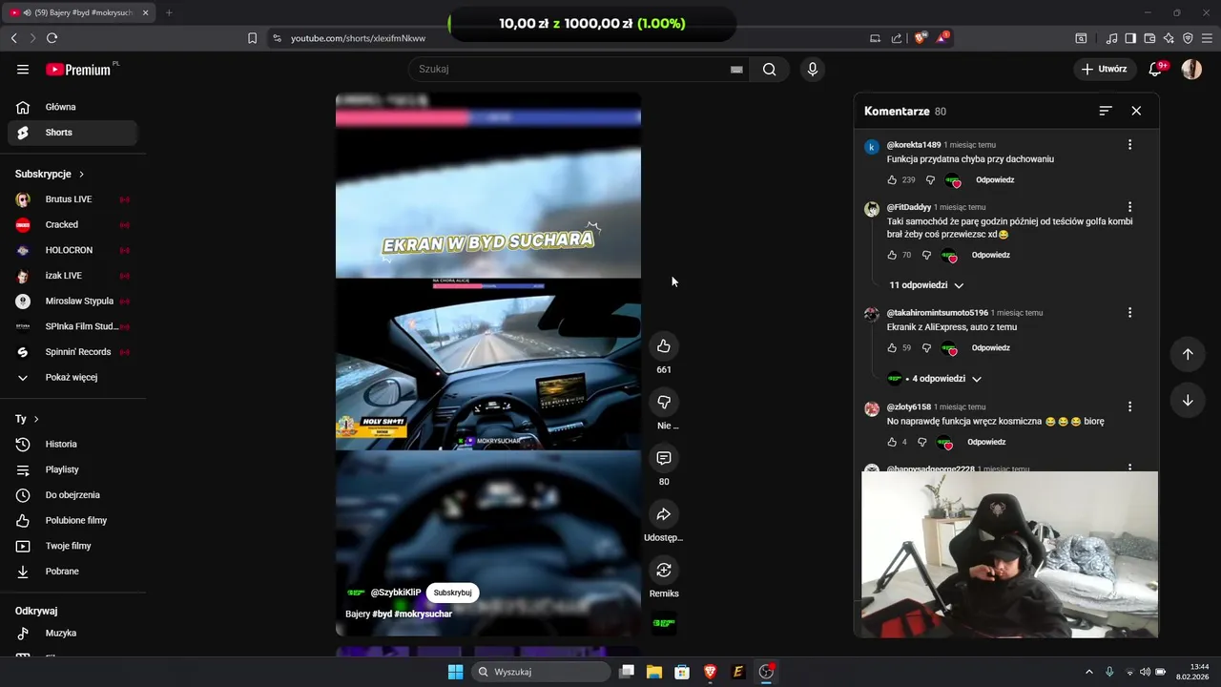Click the browser address bar URL

pos(358,38)
